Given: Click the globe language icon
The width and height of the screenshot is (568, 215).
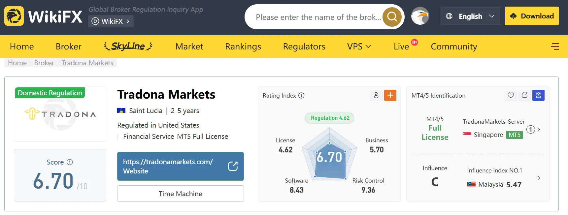Looking at the screenshot, I should [449, 16].
